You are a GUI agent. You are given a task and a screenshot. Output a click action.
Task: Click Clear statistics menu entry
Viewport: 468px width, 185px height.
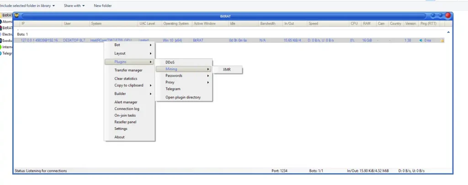point(126,78)
